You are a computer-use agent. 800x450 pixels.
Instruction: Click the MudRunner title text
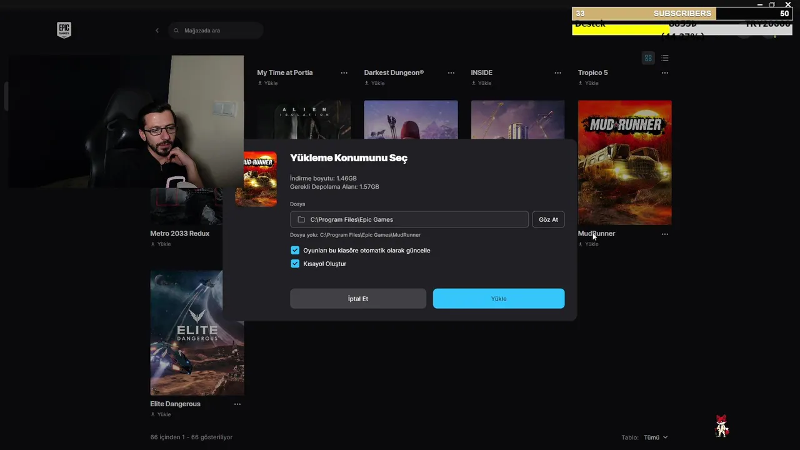pyautogui.click(x=596, y=234)
